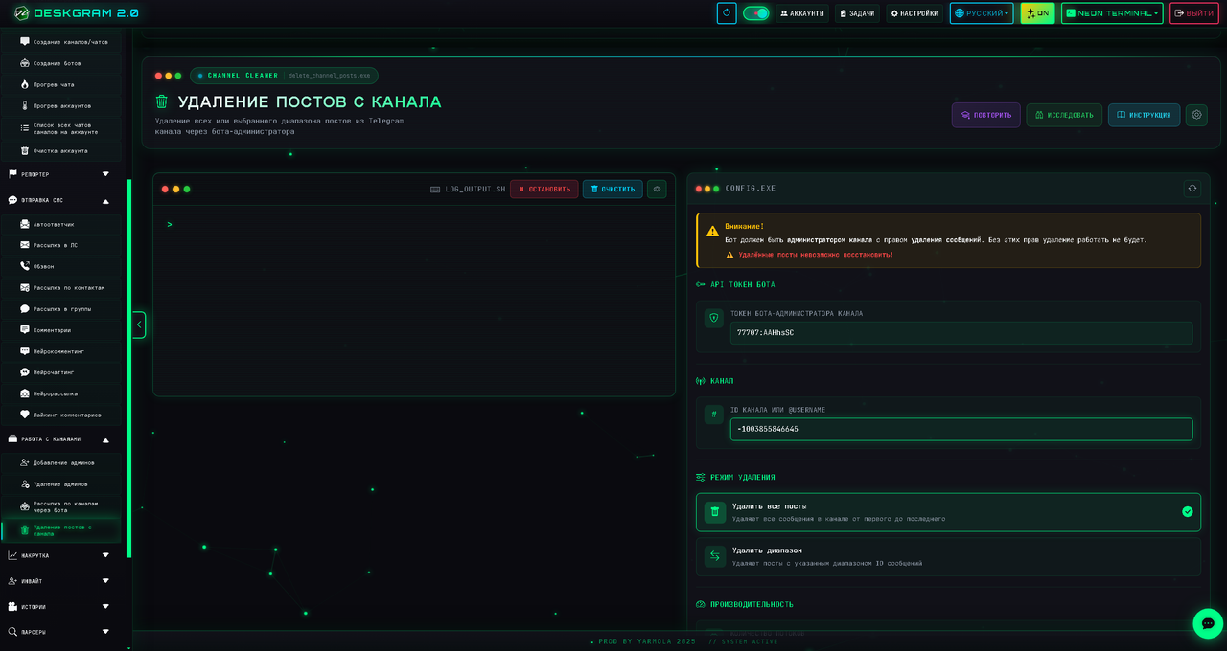Open the Аккаунты menu item
The image size is (1227, 651).
(x=801, y=13)
